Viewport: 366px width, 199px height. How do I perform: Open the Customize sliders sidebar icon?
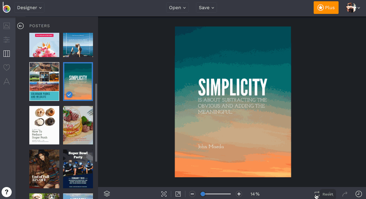[7, 40]
